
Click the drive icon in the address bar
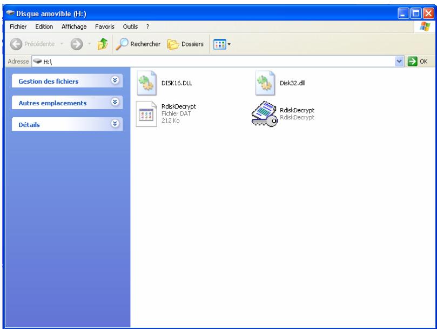37,62
